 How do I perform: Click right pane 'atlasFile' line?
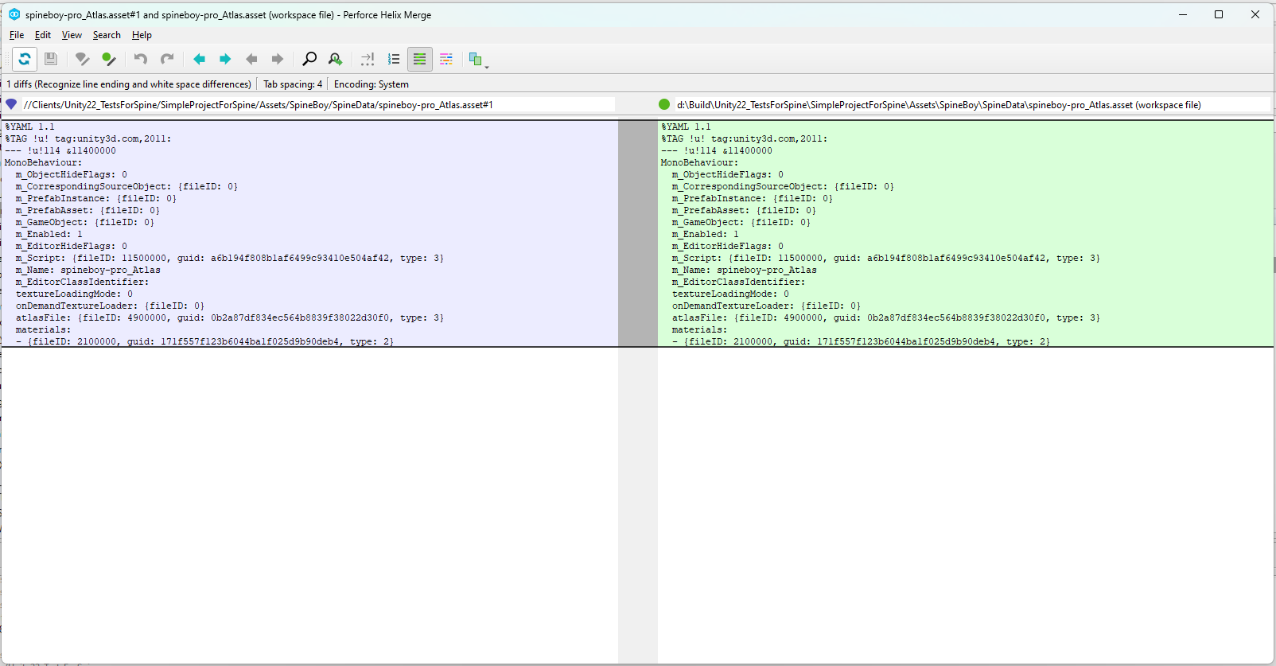tap(886, 317)
